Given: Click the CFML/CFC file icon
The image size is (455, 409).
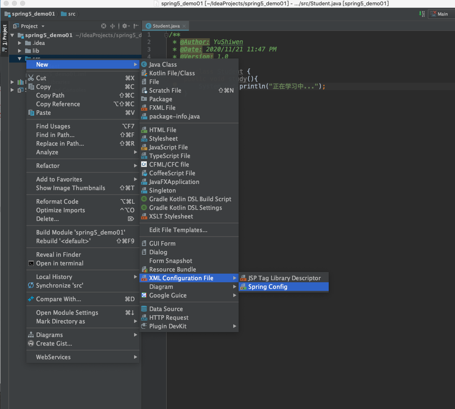Looking at the screenshot, I should pyautogui.click(x=144, y=164).
